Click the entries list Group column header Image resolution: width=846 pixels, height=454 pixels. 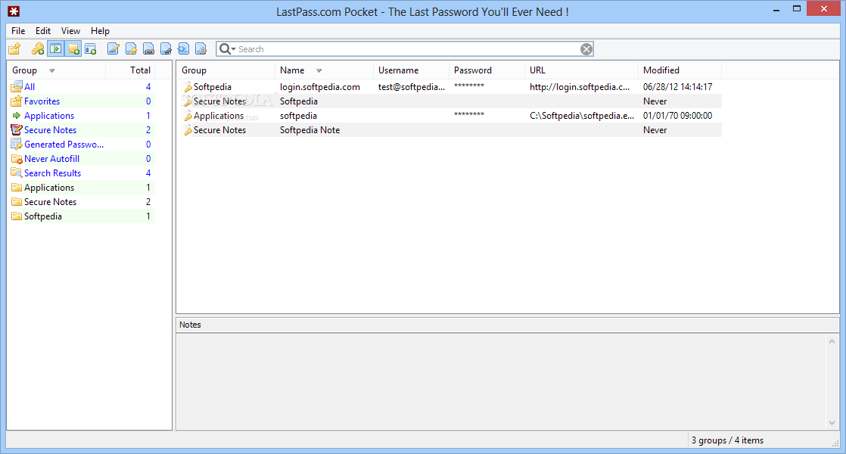225,70
